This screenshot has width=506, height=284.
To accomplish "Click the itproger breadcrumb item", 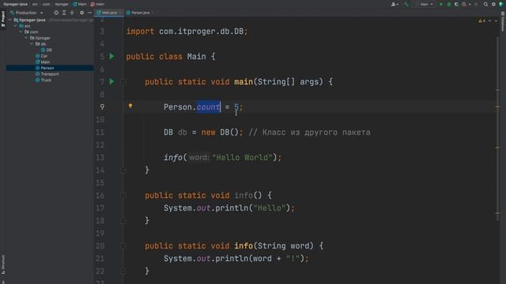I will (x=62, y=4).
